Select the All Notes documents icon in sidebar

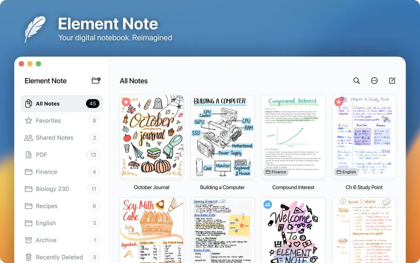click(29, 104)
